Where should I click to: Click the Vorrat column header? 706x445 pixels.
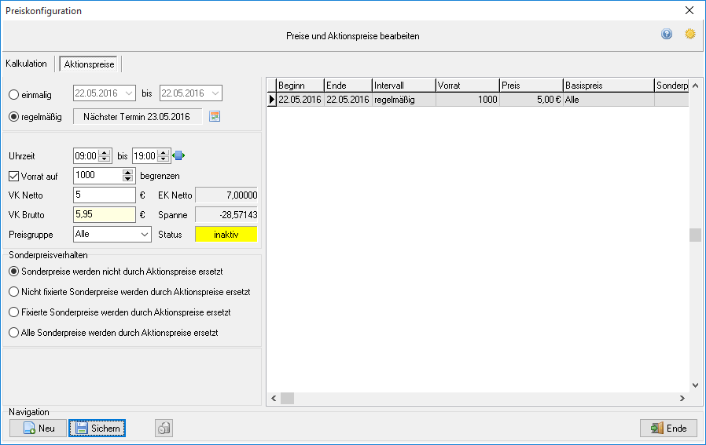(x=467, y=86)
